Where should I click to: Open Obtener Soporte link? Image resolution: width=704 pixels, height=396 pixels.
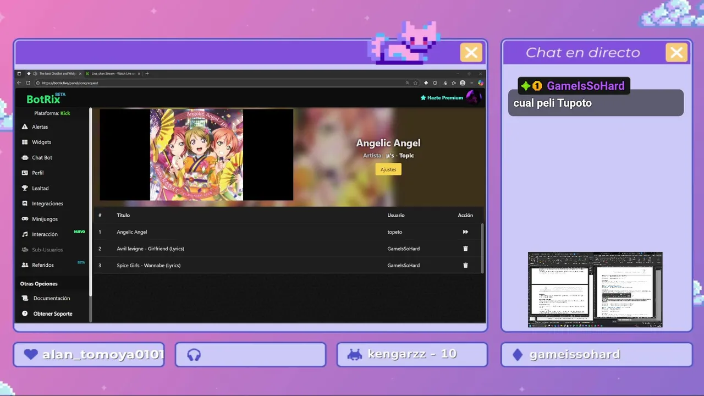[x=53, y=313]
